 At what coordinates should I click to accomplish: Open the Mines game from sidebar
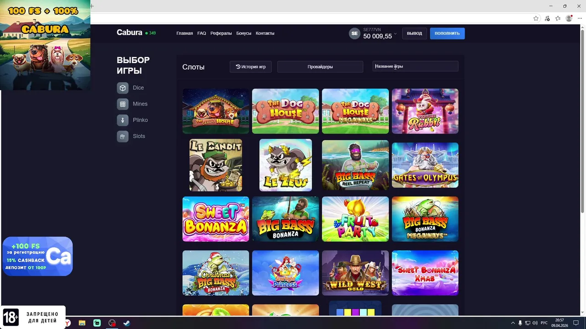pos(132,104)
